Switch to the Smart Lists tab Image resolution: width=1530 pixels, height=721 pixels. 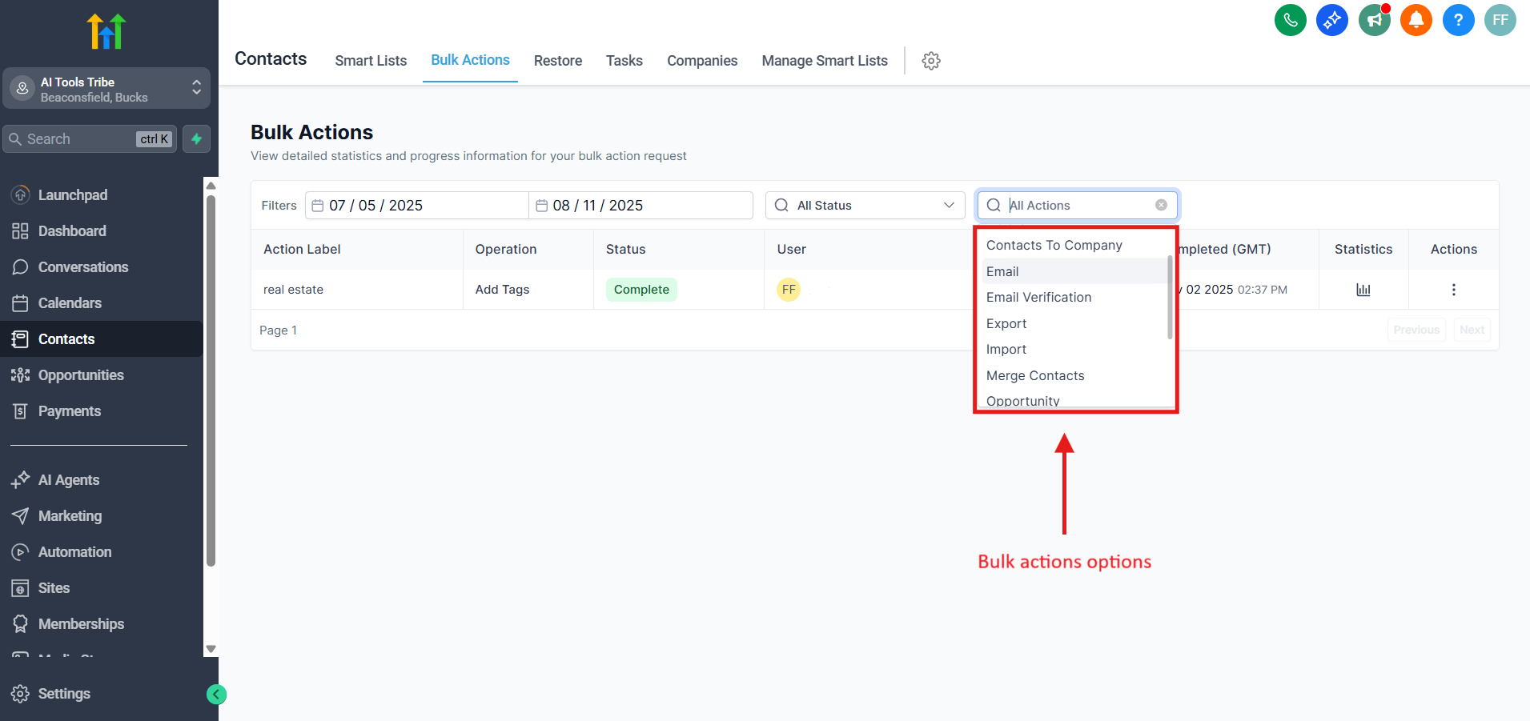click(371, 60)
